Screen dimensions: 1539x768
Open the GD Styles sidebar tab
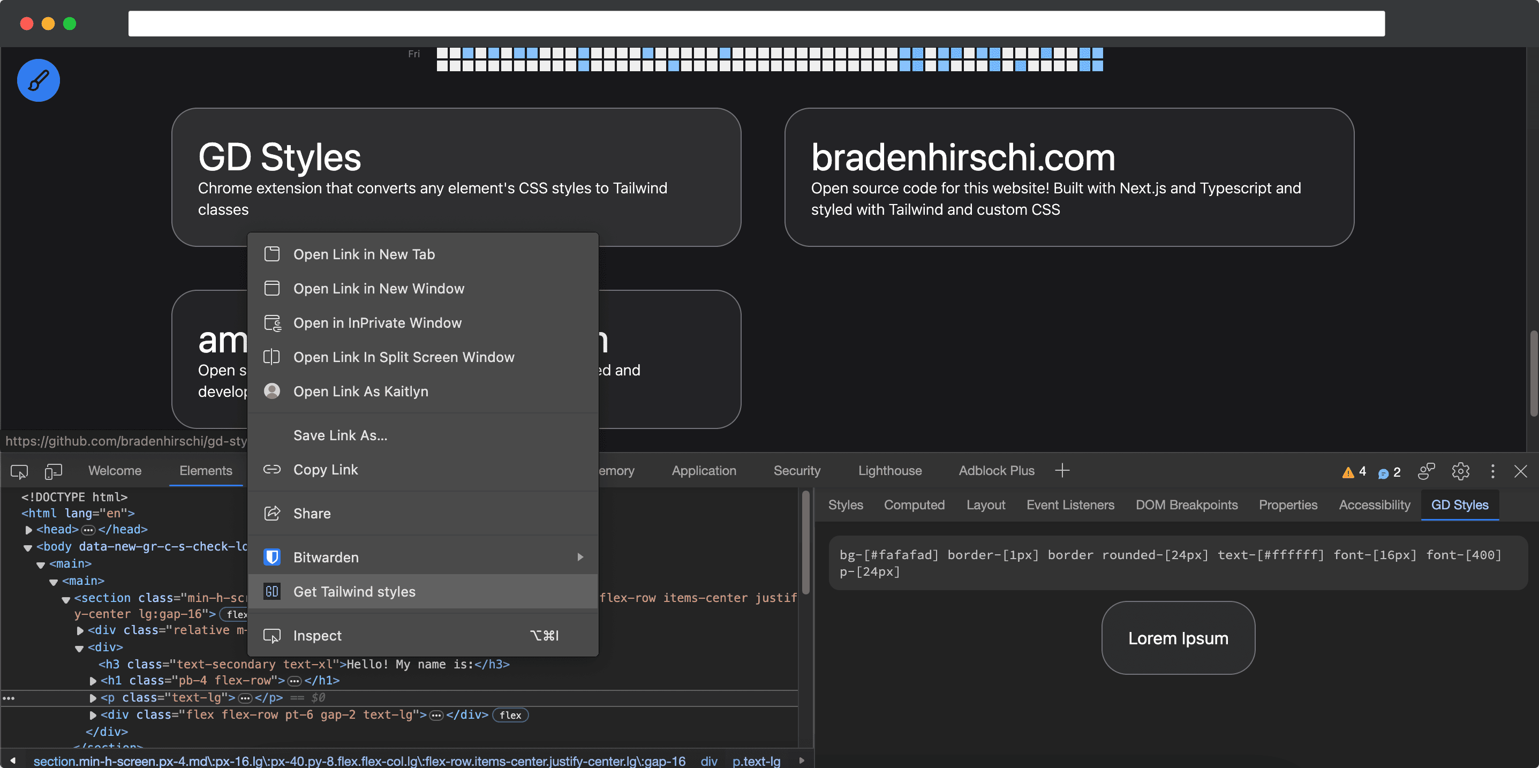tap(1460, 505)
